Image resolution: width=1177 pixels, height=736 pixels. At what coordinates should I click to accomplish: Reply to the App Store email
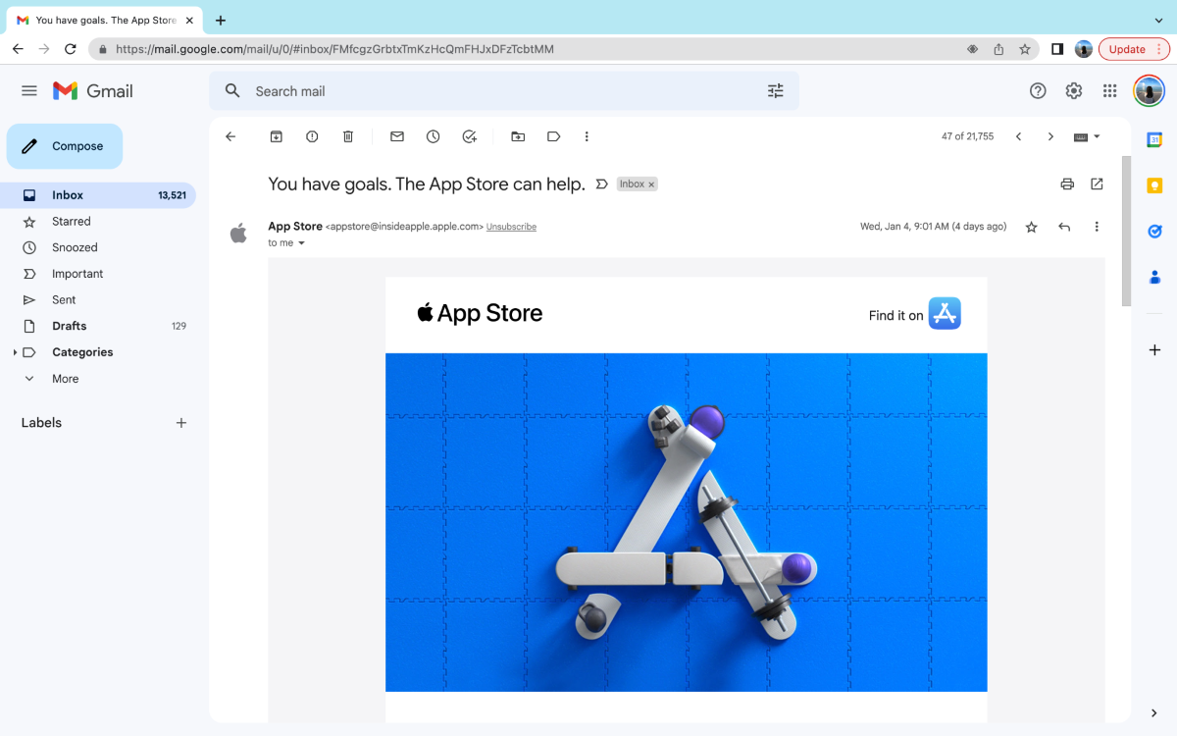click(x=1064, y=227)
